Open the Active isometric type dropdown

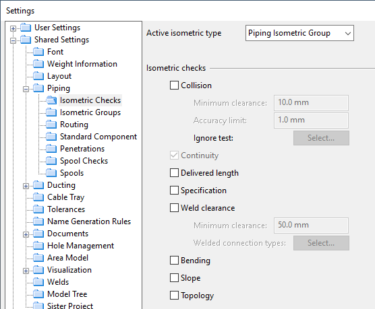point(299,33)
